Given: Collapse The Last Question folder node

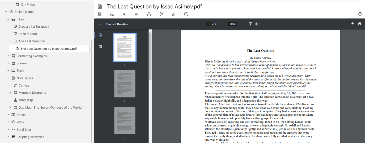Looking at the screenshot, I should click(x=10, y=41).
